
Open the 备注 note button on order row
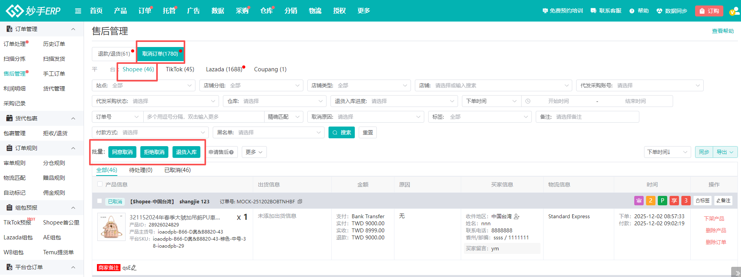tap(723, 201)
